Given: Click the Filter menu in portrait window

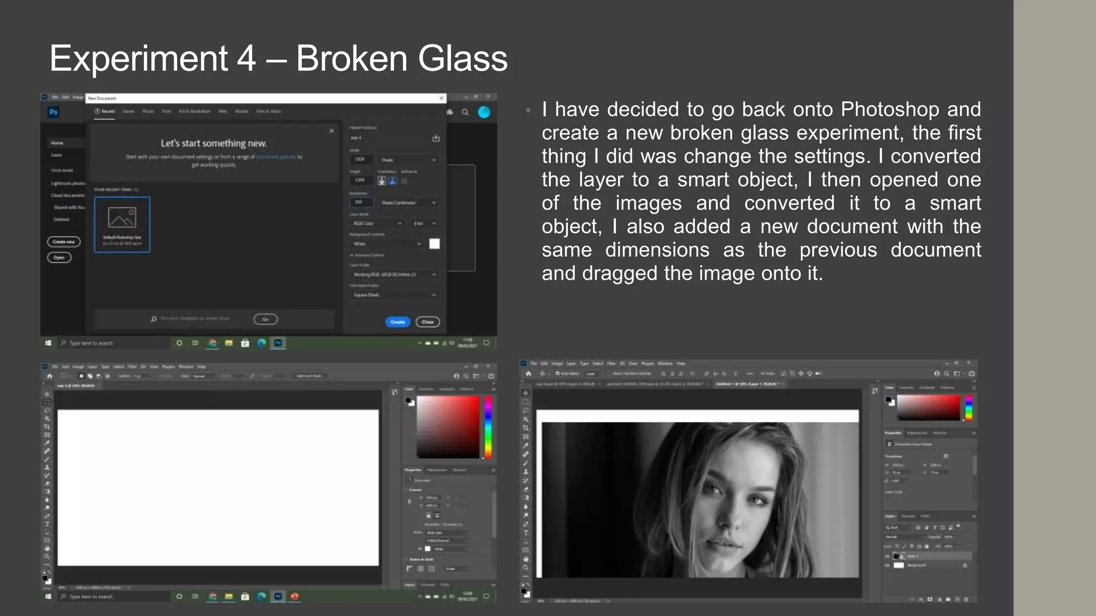Looking at the screenshot, I should point(611,364).
